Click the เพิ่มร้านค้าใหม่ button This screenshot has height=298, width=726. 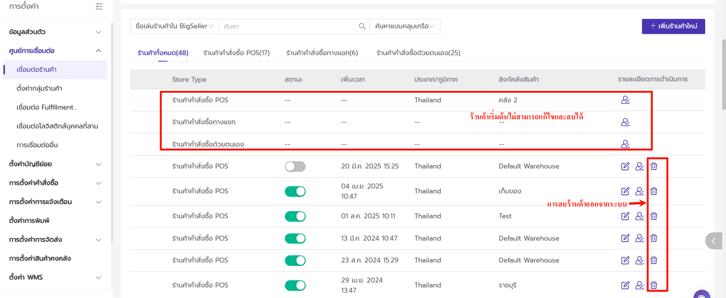coord(673,26)
